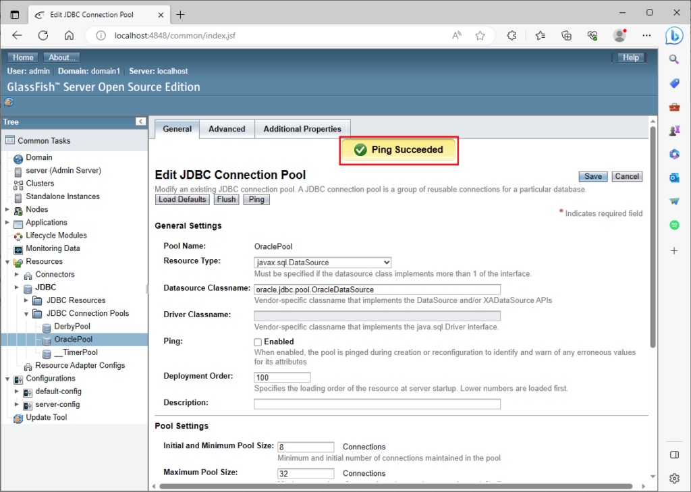Select the Monitoring Data icon
691x492 pixels.
coord(18,249)
